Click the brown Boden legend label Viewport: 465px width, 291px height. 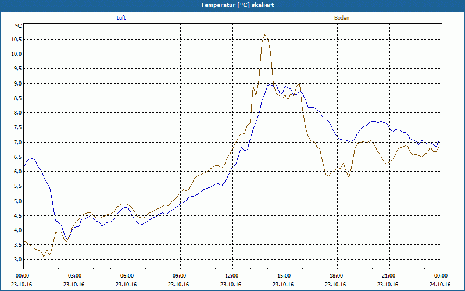[x=342, y=18]
